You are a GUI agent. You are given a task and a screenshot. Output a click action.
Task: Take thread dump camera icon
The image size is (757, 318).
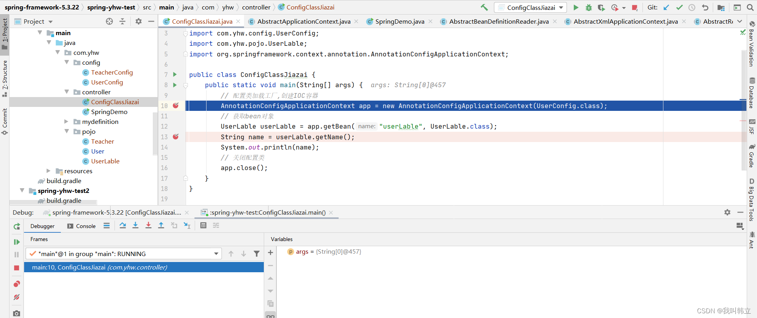[17, 313]
